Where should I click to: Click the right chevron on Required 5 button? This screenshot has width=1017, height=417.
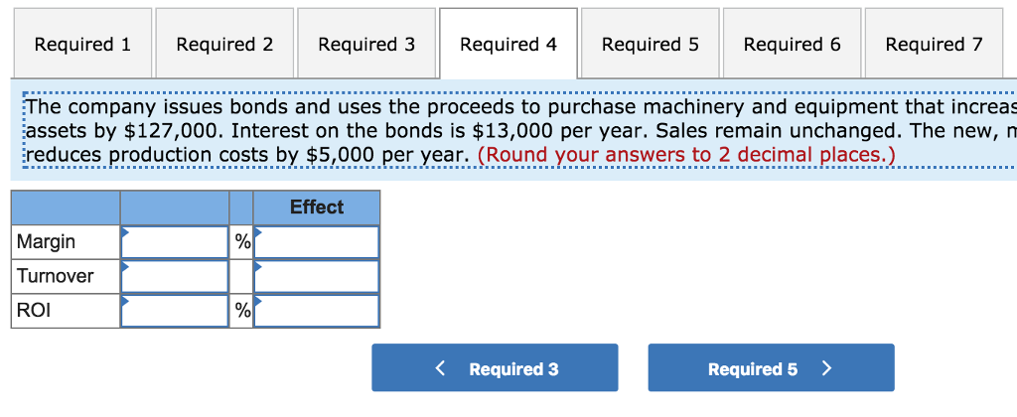point(826,368)
